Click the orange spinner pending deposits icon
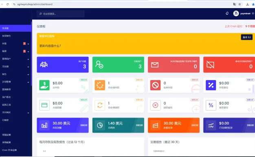This screenshot has width=255, height=157. [x=100, y=85]
